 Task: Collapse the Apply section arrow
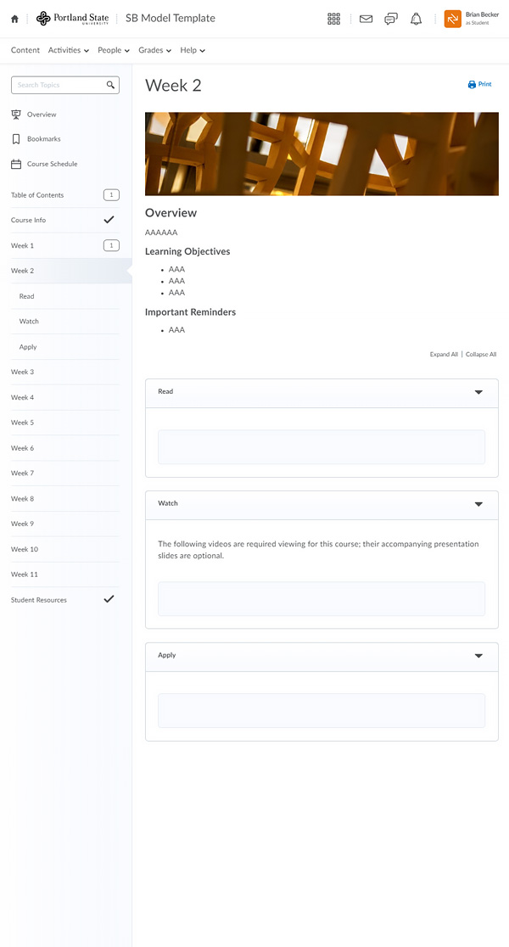(478, 655)
